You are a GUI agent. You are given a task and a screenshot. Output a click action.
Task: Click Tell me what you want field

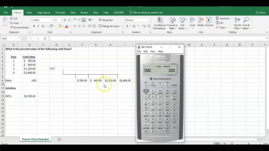pyautogui.click(x=146, y=13)
